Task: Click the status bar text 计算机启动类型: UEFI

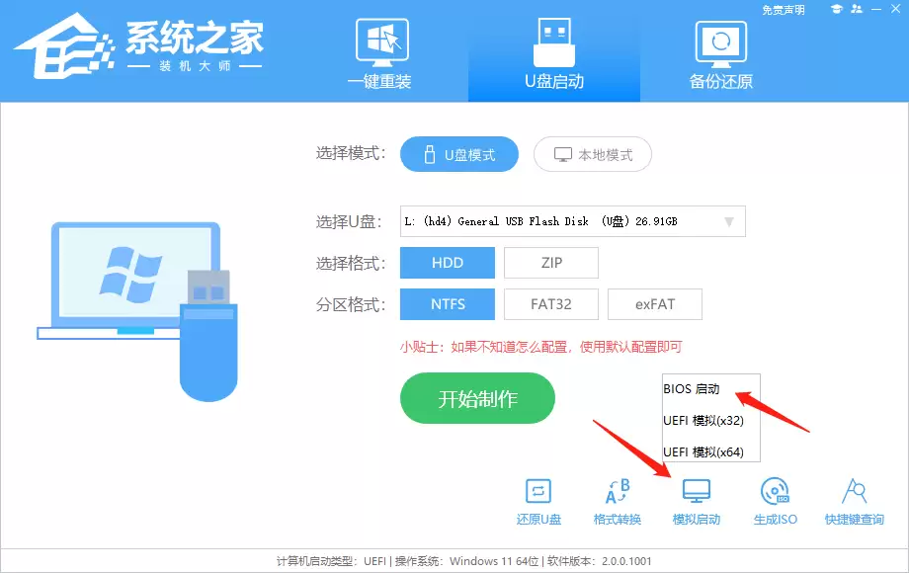Action: [331, 561]
